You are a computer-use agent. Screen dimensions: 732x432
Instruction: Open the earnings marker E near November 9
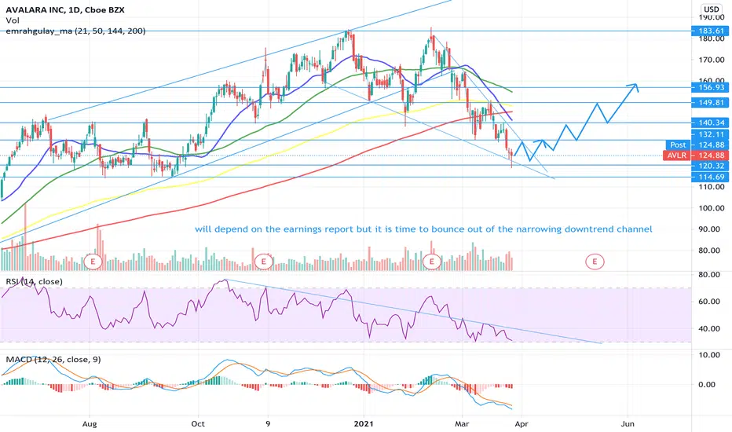click(x=264, y=262)
